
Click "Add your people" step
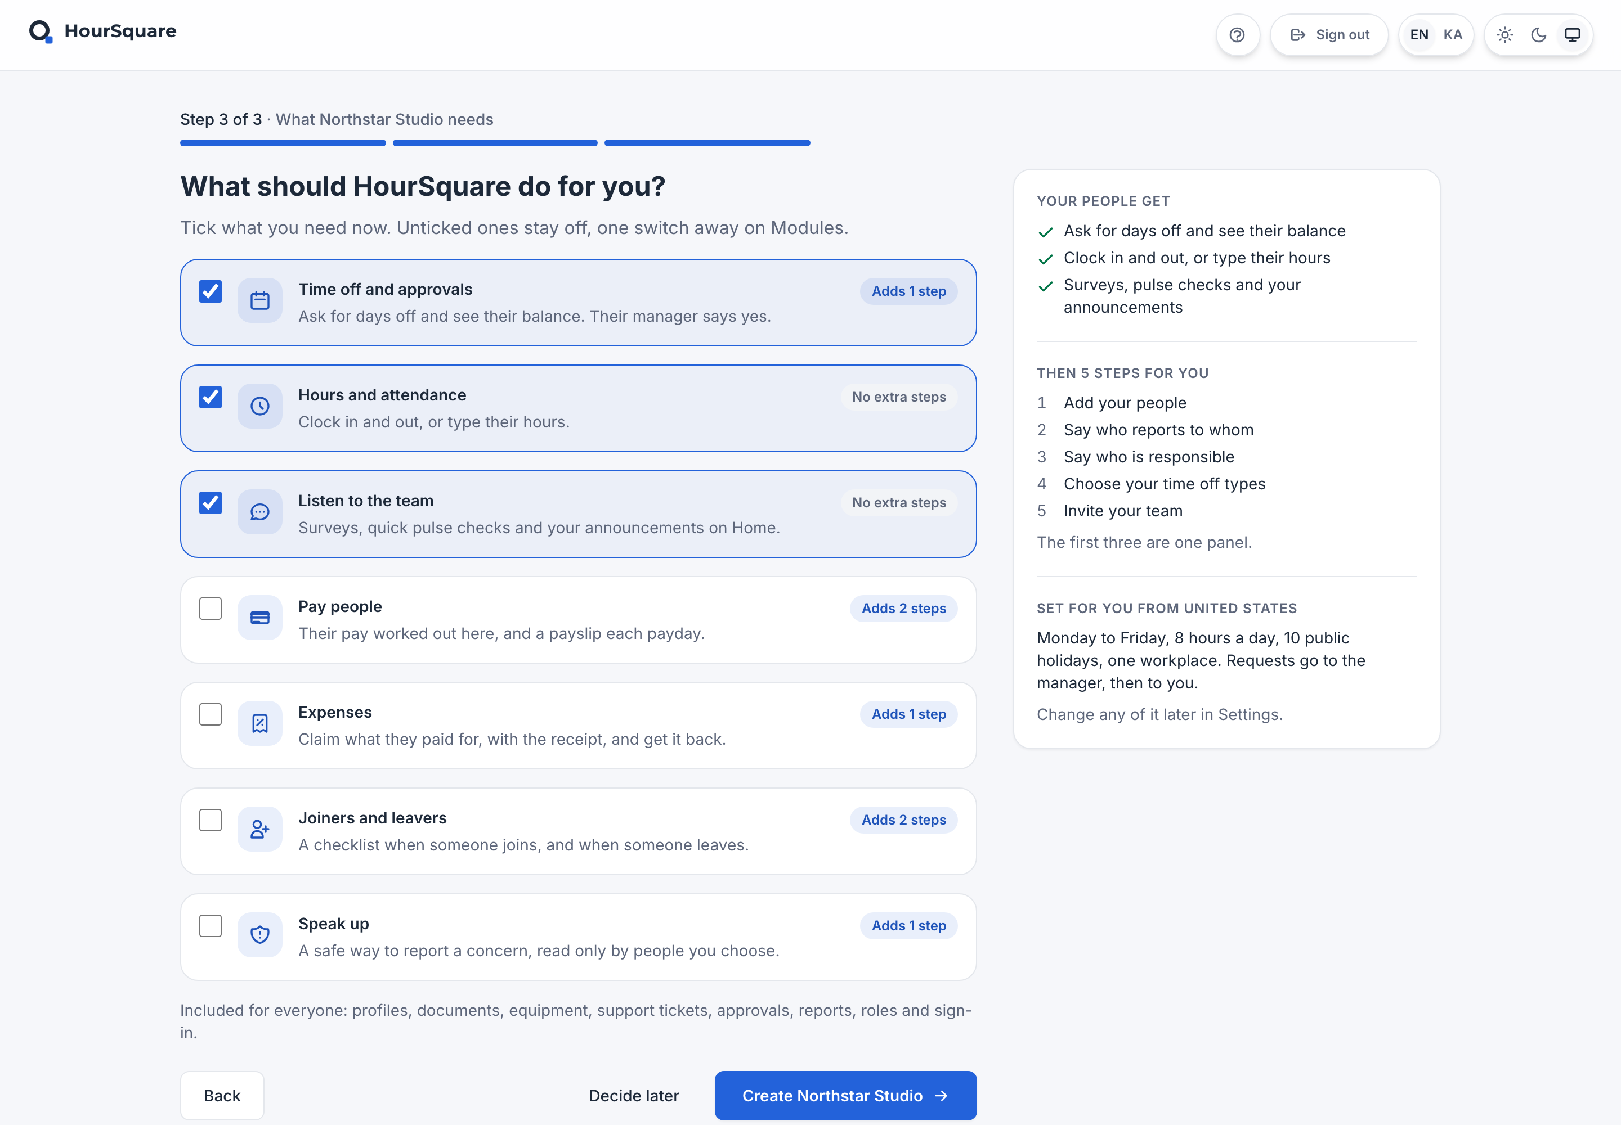point(1125,403)
